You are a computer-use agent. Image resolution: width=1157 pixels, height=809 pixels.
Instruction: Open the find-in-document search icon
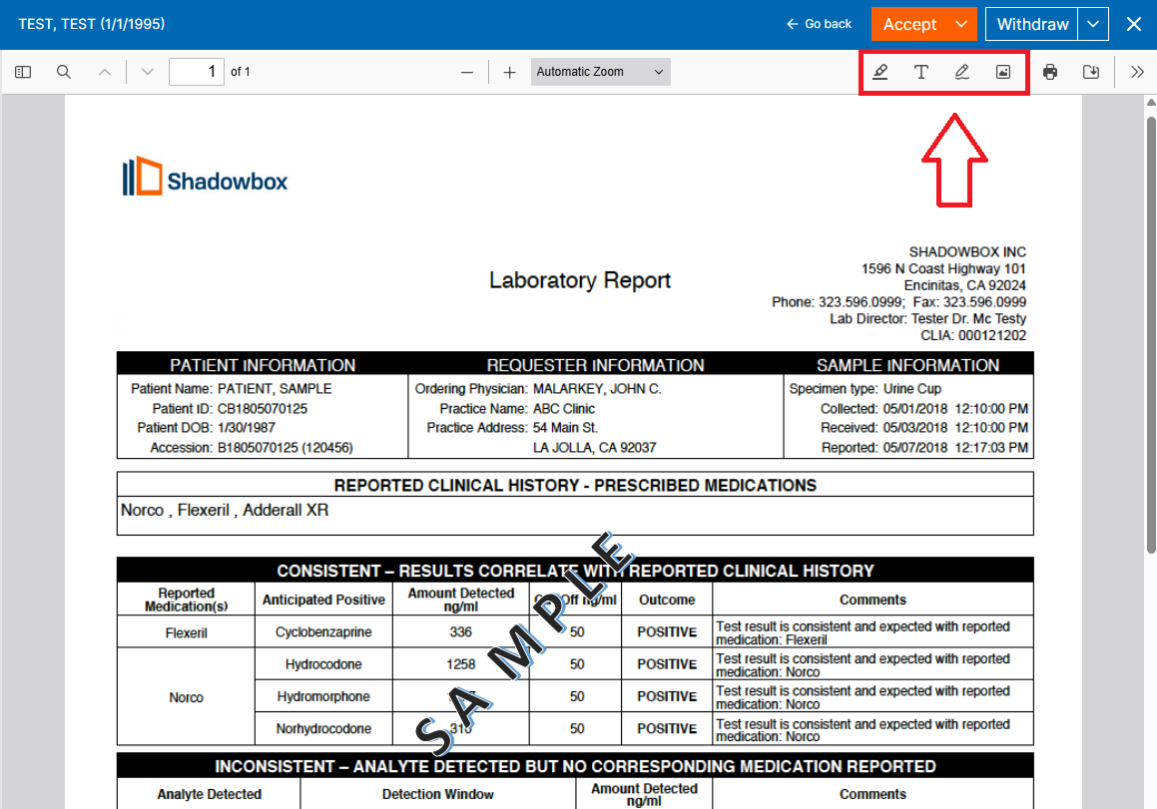point(64,72)
